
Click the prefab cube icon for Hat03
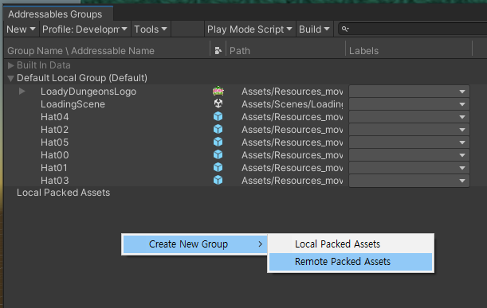[218, 180]
